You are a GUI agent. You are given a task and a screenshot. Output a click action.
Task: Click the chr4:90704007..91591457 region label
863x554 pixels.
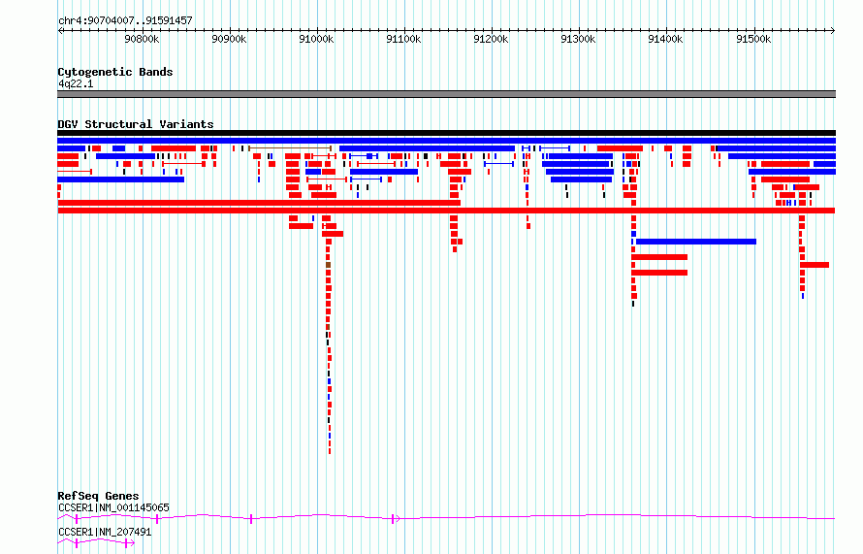pos(125,20)
